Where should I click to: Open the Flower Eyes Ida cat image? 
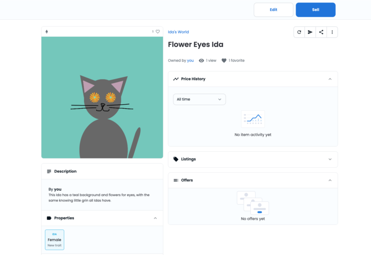pyautogui.click(x=102, y=98)
